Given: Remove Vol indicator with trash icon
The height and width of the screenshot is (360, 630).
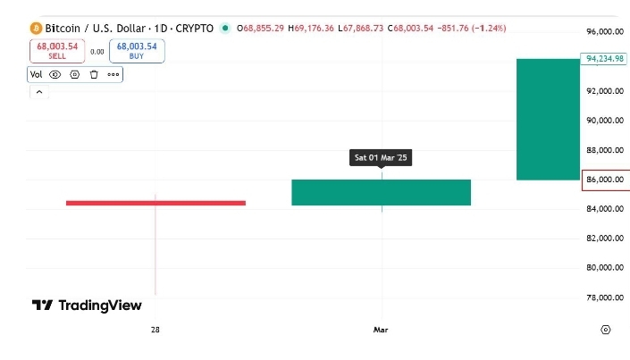Looking at the screenshot, I should pyautogui.click(x=93, y=74).
